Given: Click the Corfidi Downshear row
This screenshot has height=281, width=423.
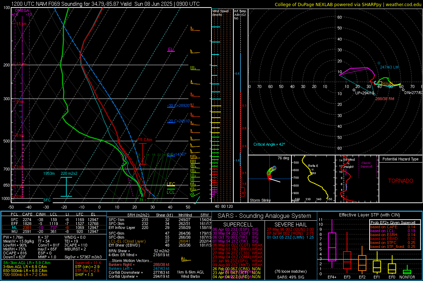Looking at the screenshot, I should click(139, 272).
